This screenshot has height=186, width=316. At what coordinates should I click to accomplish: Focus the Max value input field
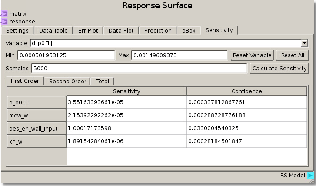click(179, 55)
